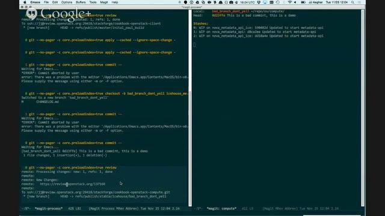Click the right pane vertical scrollbar
Screen dimensions: 385x216
[363, 108]
